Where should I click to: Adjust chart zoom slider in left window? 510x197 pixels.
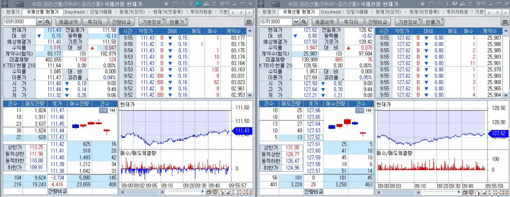coord(202,191)
